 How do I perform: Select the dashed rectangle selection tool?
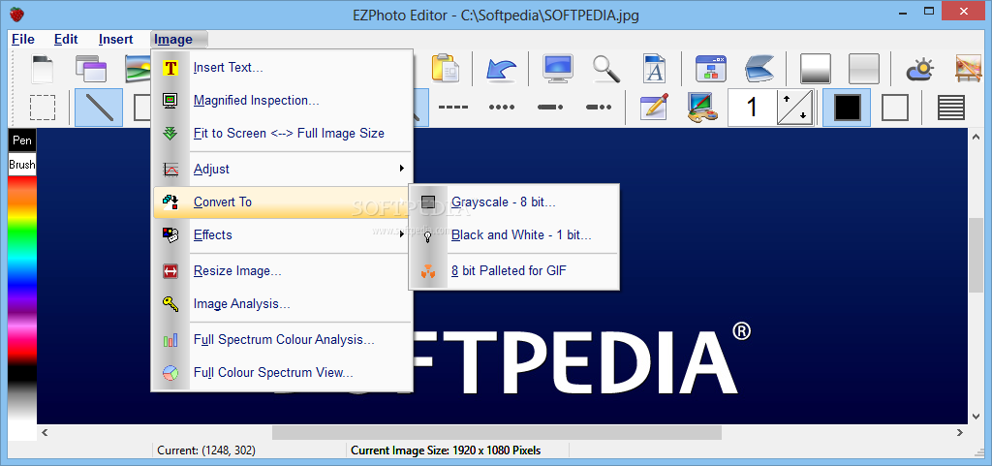(x=43, y=108)
